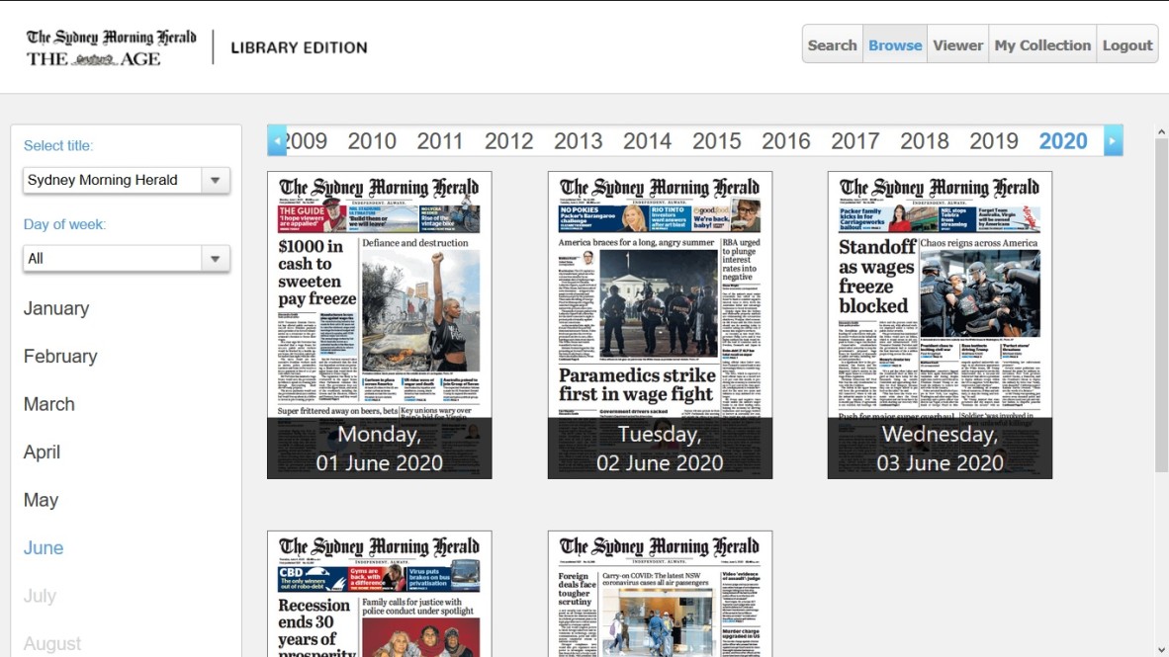The image size is (1169, 657).
Task: Choose January in month list
Action: click(x=56, y=308)
